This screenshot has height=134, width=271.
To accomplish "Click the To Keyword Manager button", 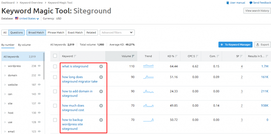I will (x=236, y=44).
